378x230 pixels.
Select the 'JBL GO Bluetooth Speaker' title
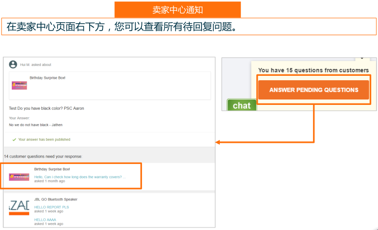click(x=56, y=199)
